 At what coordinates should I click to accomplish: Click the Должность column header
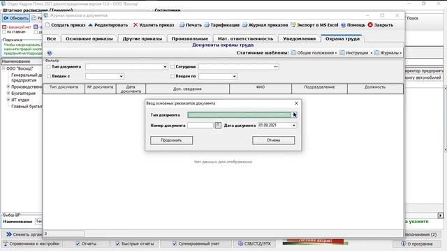click(x=375, y=89)
